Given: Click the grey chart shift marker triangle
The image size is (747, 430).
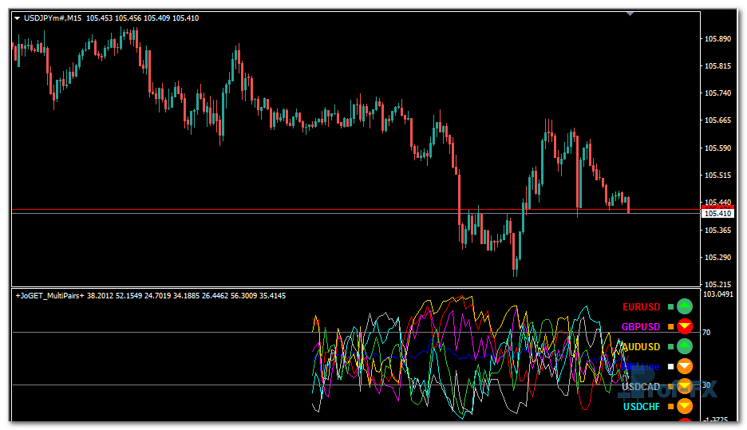Looking at the screenshot, I should click(x=630, y=13).
